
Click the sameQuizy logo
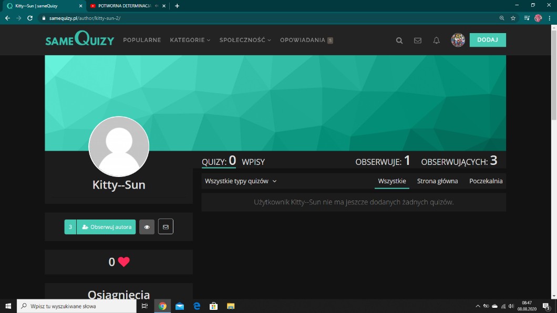coord(79,39)
